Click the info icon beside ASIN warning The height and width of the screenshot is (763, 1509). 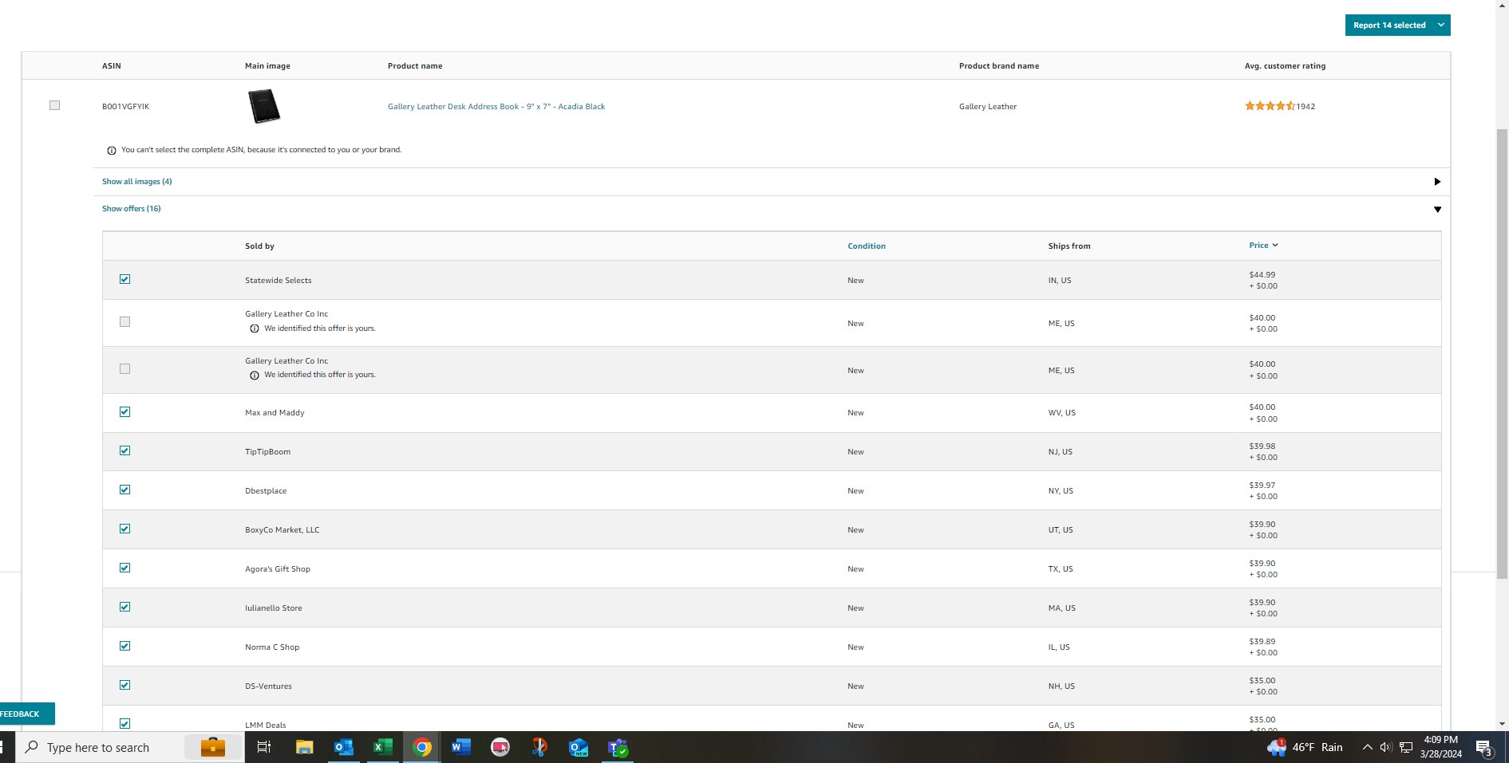112,150
